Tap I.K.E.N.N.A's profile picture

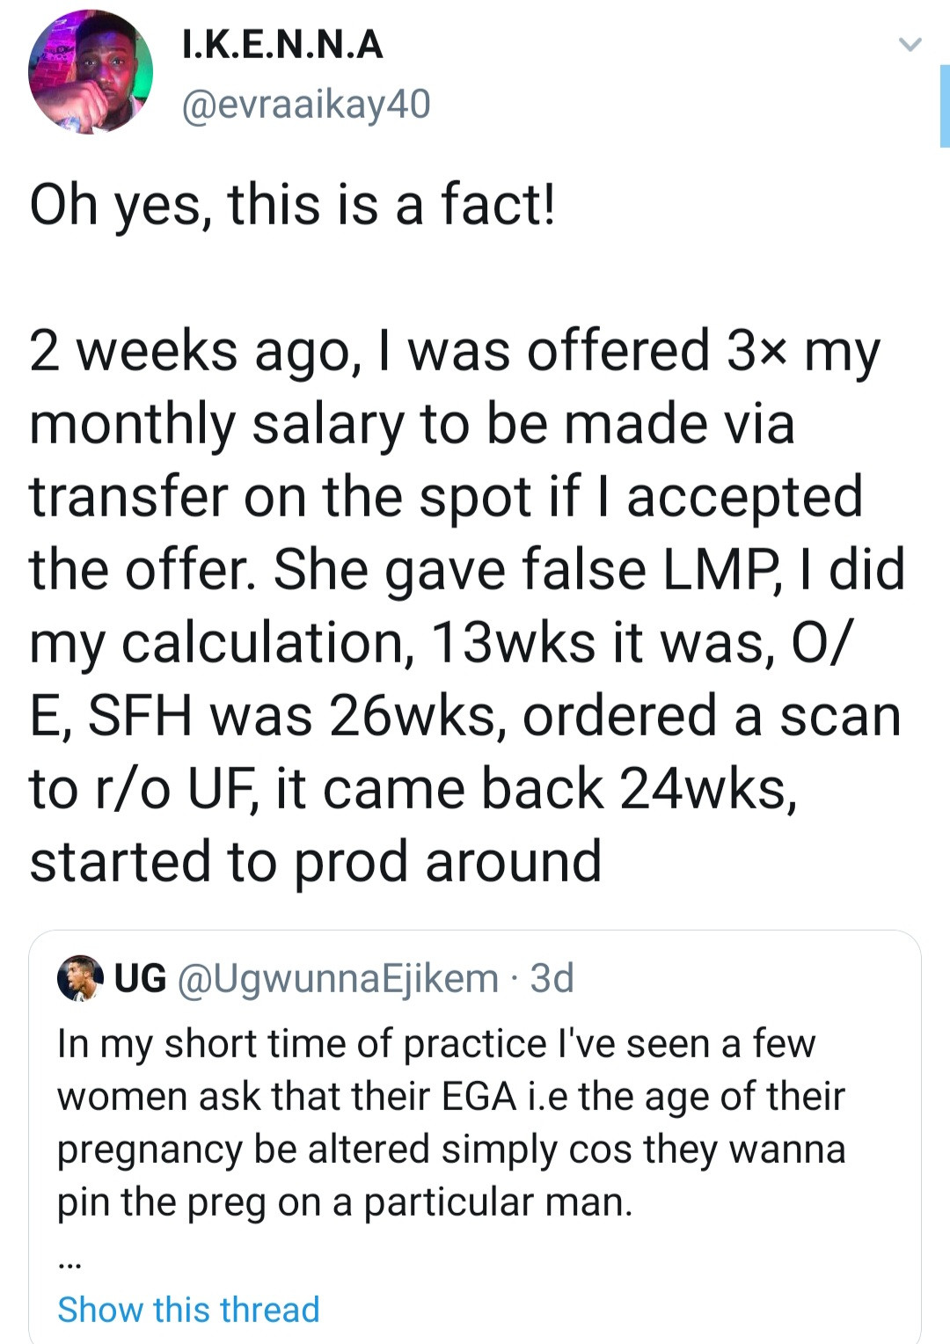click(90, 72)
